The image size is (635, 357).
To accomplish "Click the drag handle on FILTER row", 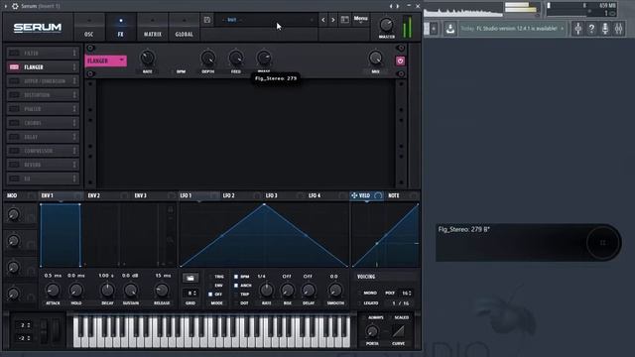I will point(74,53).
